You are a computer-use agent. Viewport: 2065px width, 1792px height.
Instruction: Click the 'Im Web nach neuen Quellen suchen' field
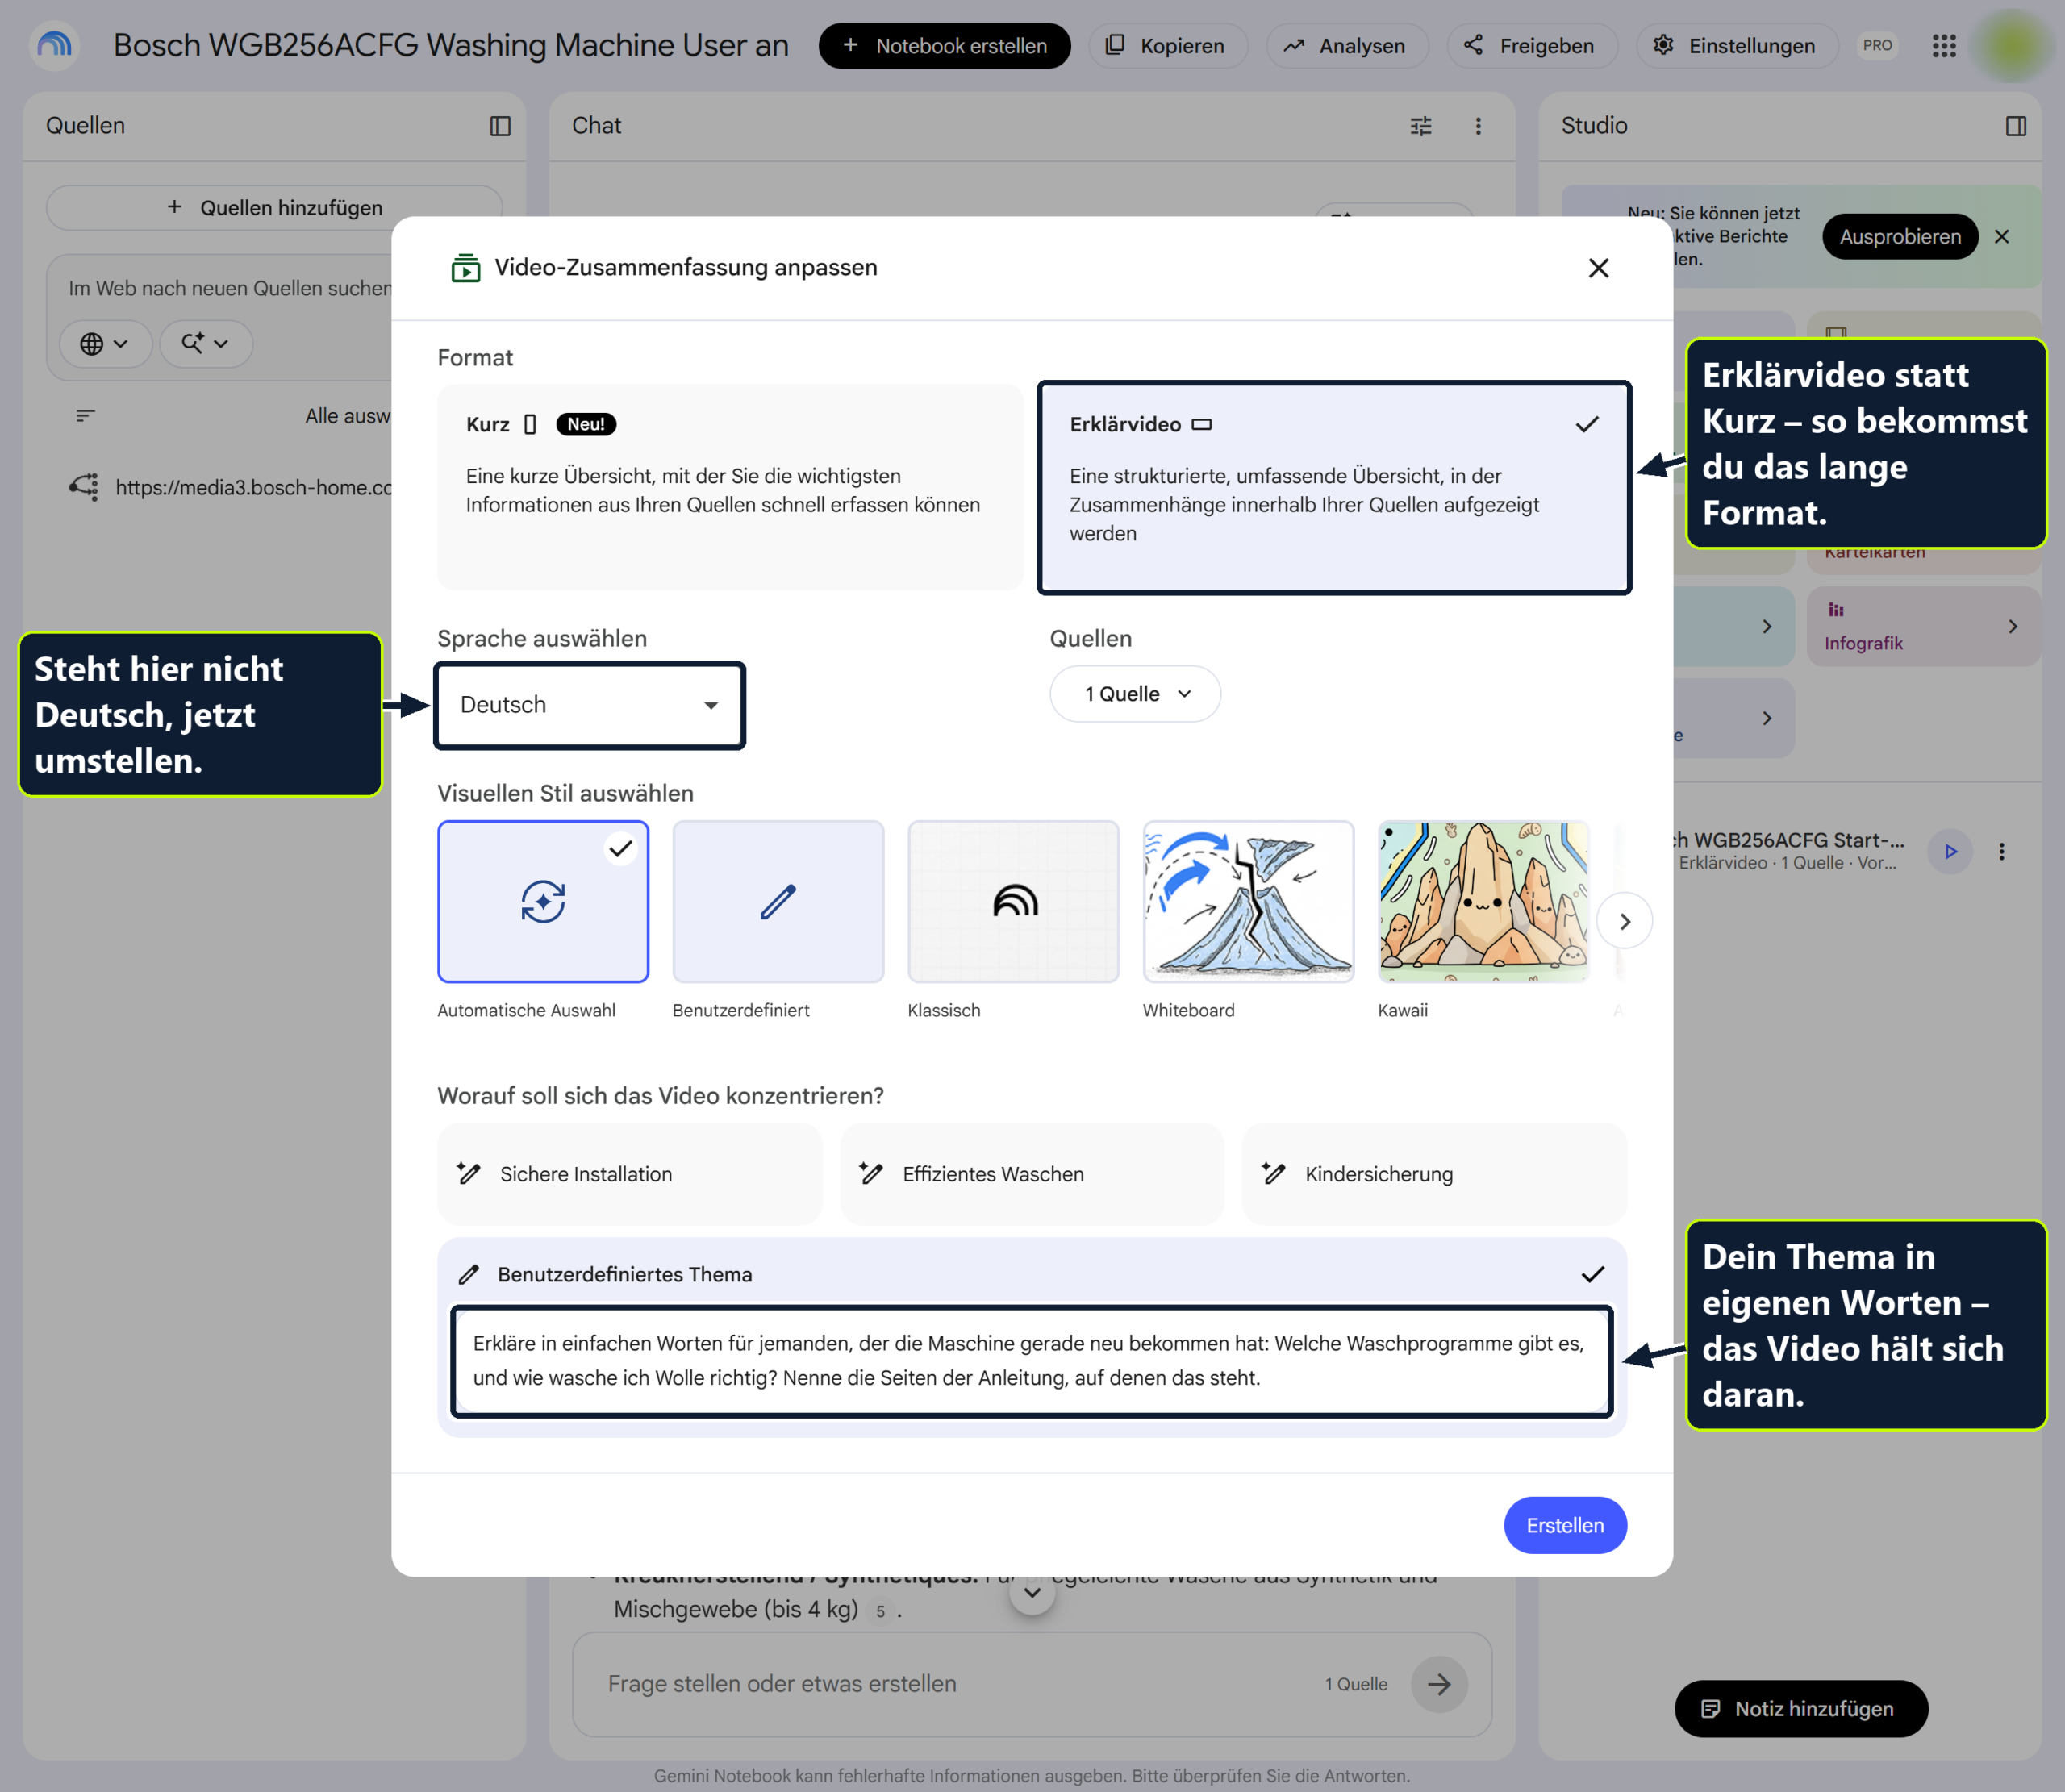point(230,289)
